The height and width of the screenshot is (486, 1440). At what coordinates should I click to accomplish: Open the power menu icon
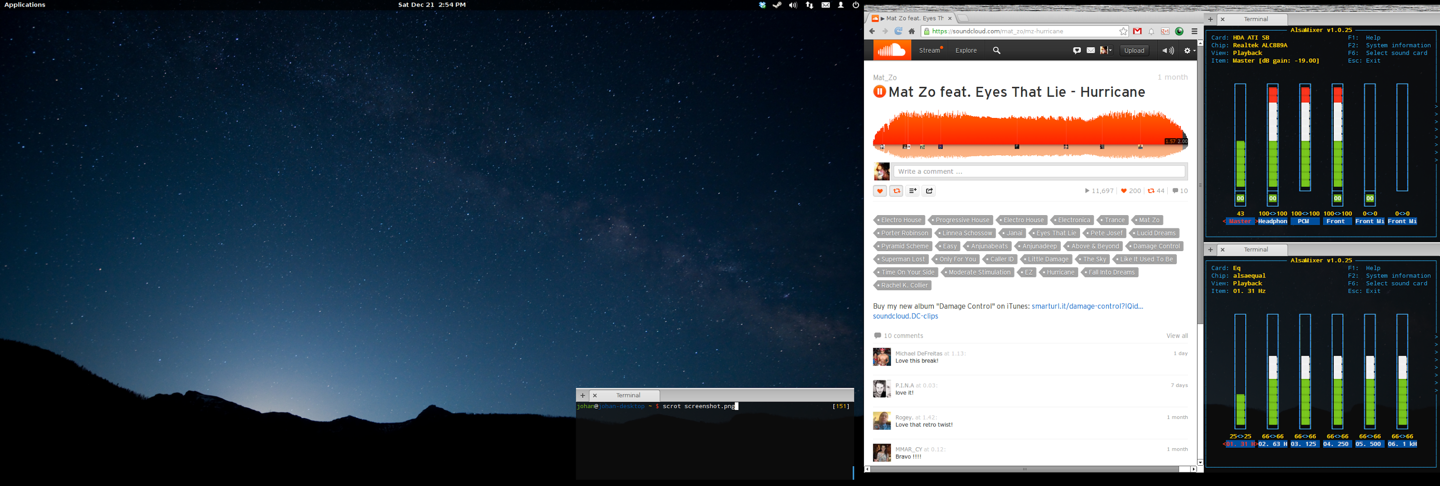(x=855, y=4)
